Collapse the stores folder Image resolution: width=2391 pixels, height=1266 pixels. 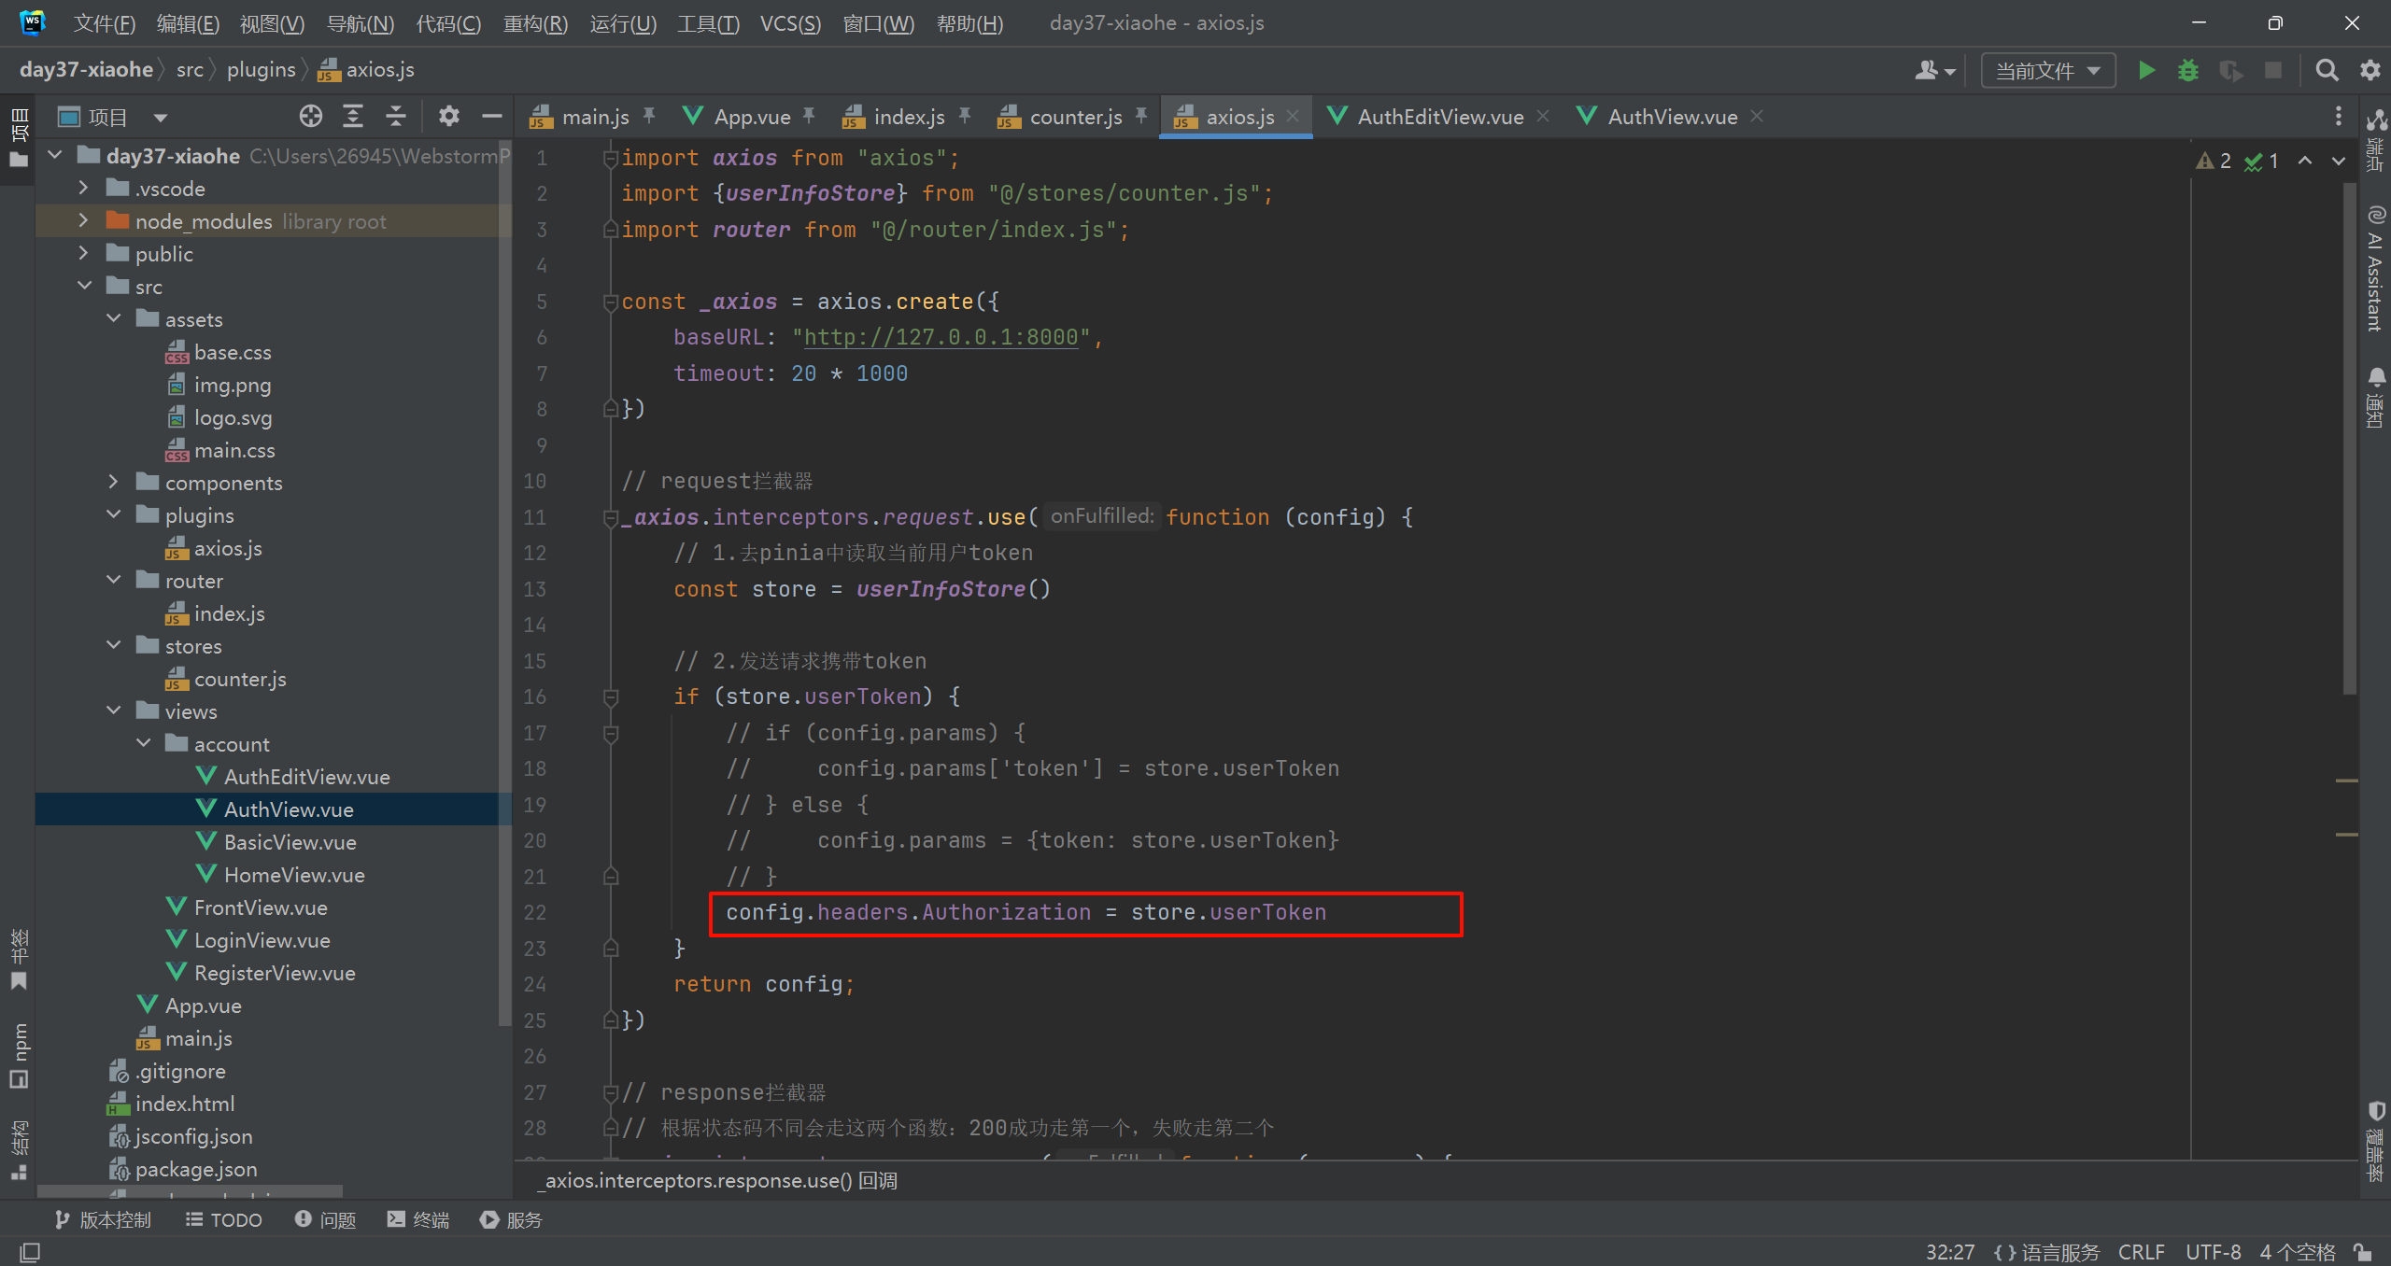(114, 645)
